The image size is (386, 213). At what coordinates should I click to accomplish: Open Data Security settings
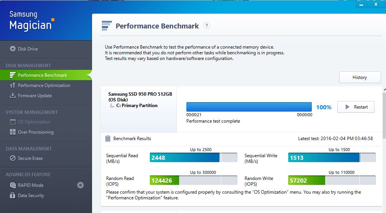pos(31,196)
